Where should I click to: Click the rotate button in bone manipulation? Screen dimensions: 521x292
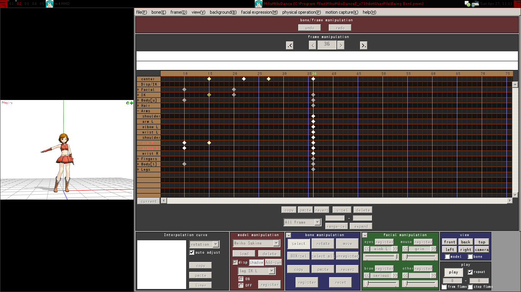(323, 244)
